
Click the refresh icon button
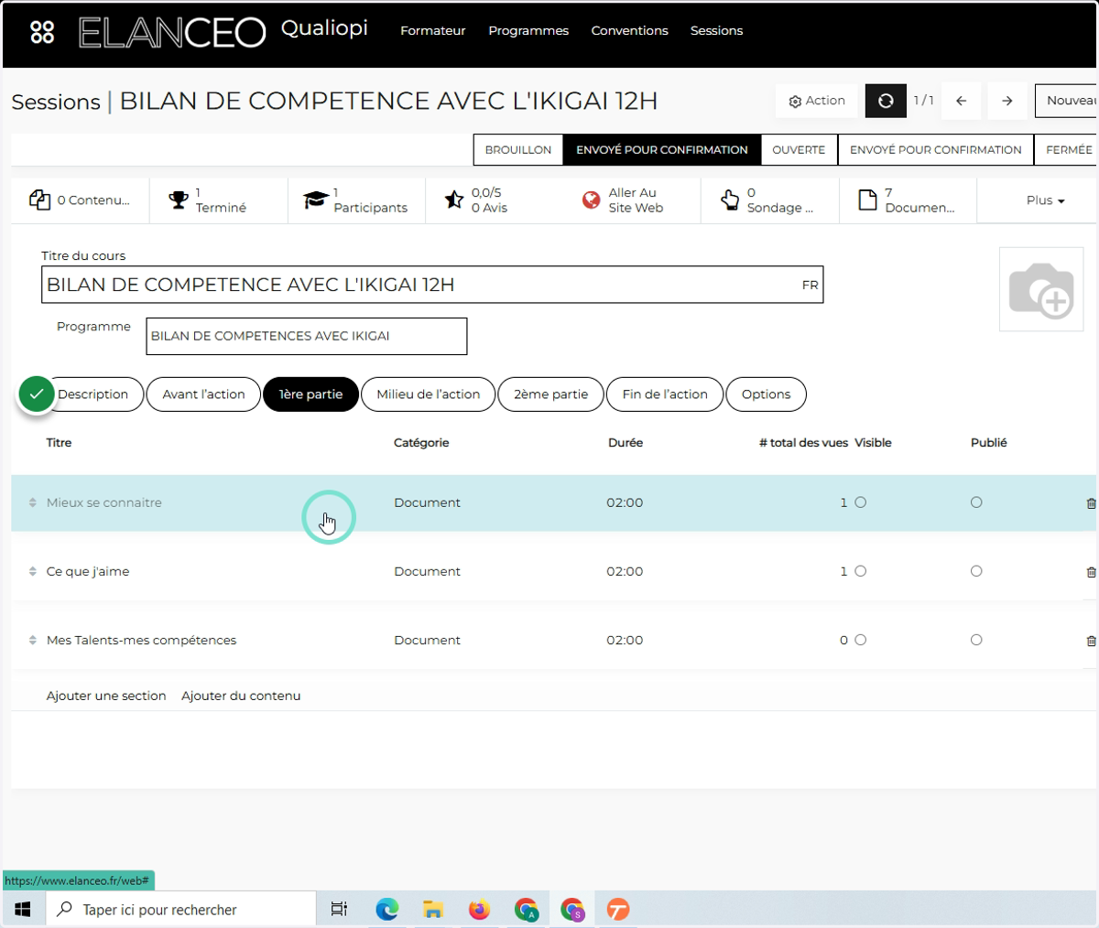886,101
